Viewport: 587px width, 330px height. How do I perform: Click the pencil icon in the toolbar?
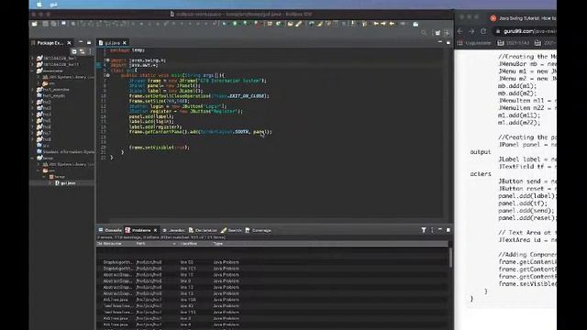click(298, 24)
